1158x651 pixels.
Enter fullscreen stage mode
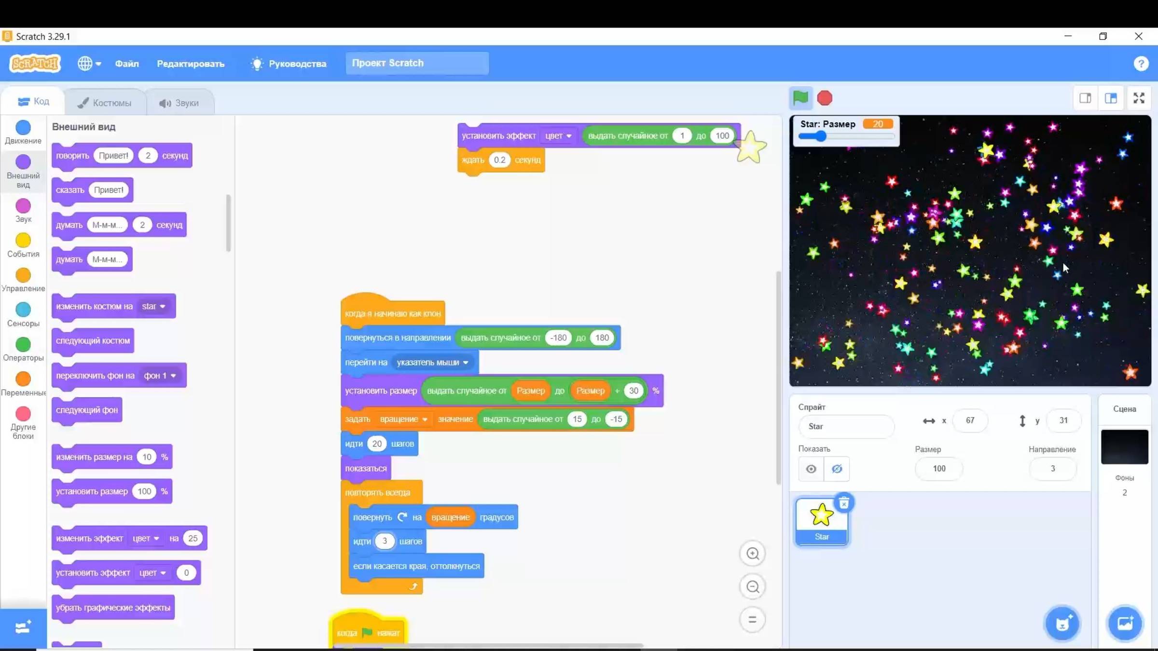[x=1139, y=98]
